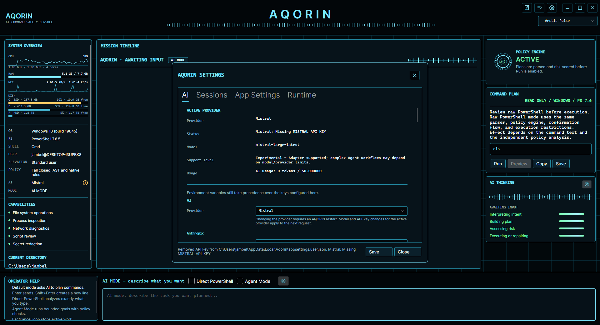Click the AI provider warning icon next to Mistral

coord(85,183)
